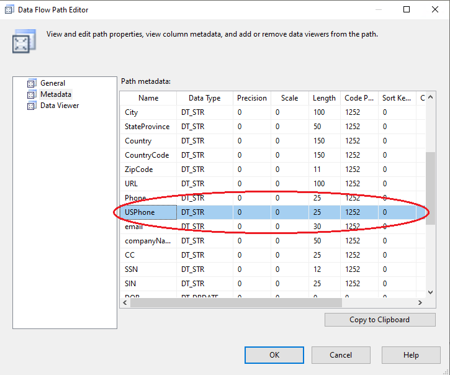This screenshot has height=375, width=450.
Task: Select the SSN metadata row
Action: 130,269
